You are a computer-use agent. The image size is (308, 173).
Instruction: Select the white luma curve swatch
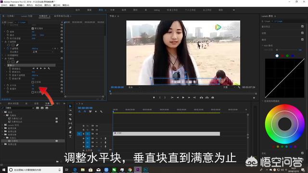click(277, 56)
